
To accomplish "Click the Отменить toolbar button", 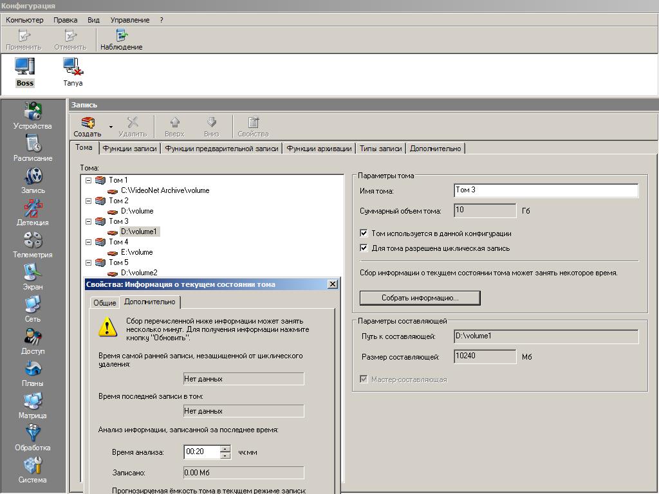I will pos(70,40).
